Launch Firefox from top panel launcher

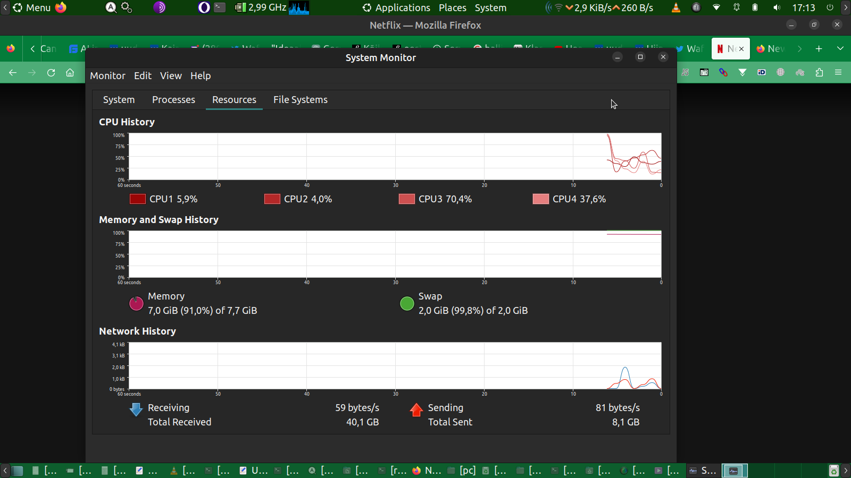coord(61,7)
